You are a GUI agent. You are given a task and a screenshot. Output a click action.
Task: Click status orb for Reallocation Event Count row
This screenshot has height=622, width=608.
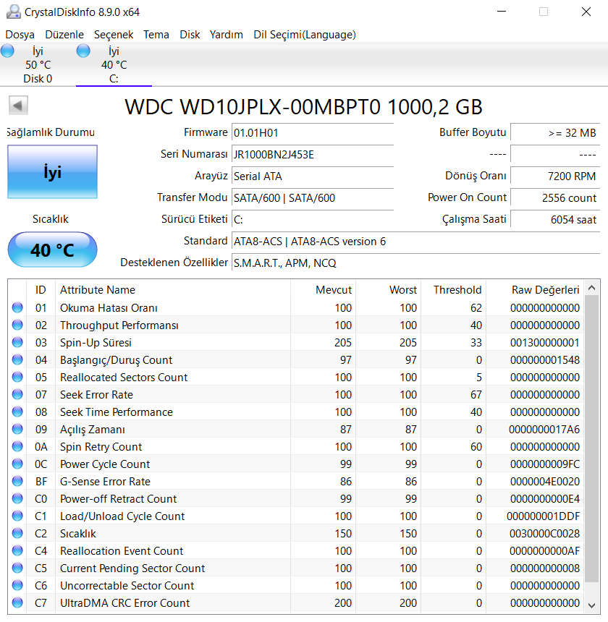pos(17,550)
